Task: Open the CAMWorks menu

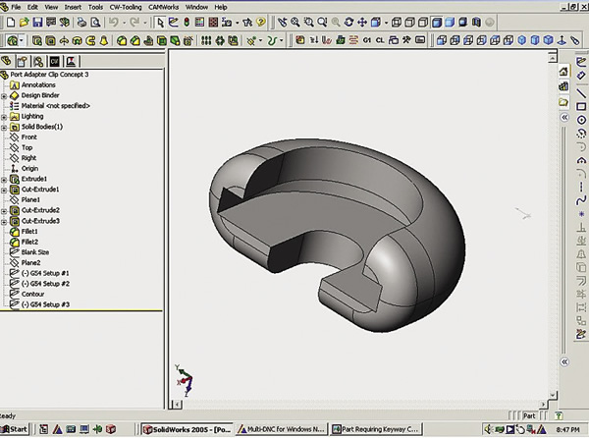Action: (164, 7)
